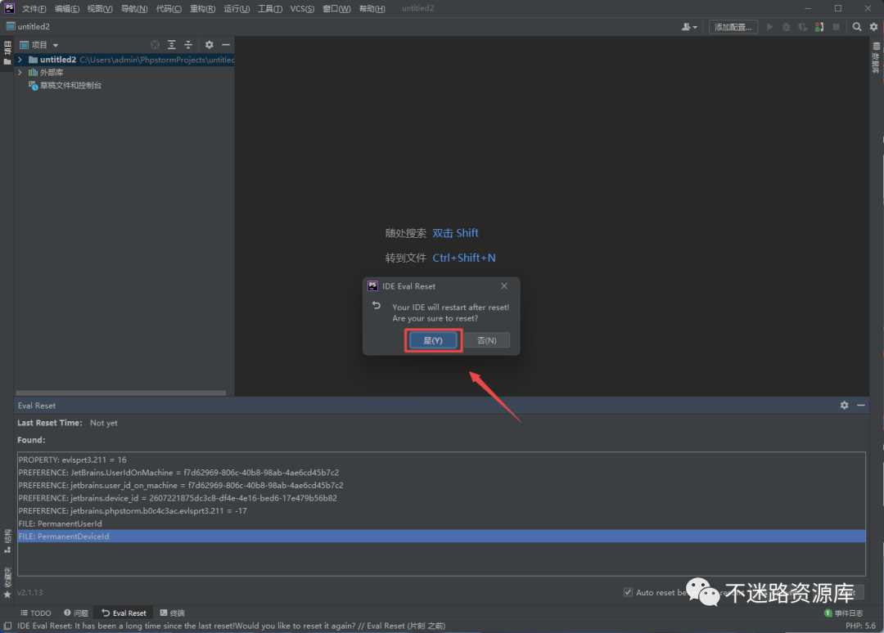Toggle the Auto reset checkbox
The height and width of the screenshot is (633, 884).
[x=628, y=592]
